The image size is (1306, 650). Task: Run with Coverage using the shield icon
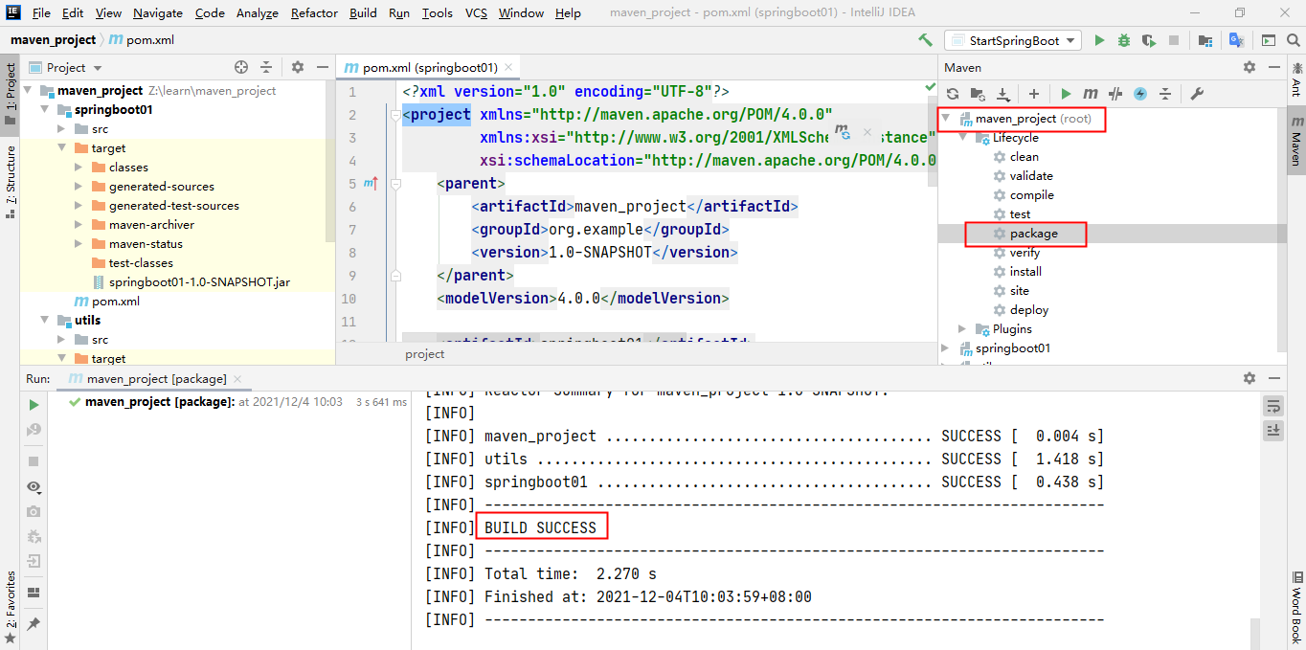(1148, 40)
